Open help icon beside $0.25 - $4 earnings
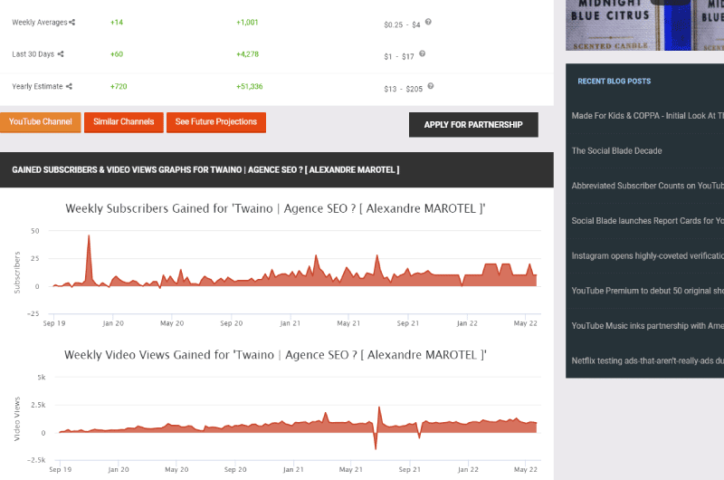Screen dimensions: 724x480 tap(428, 22)
